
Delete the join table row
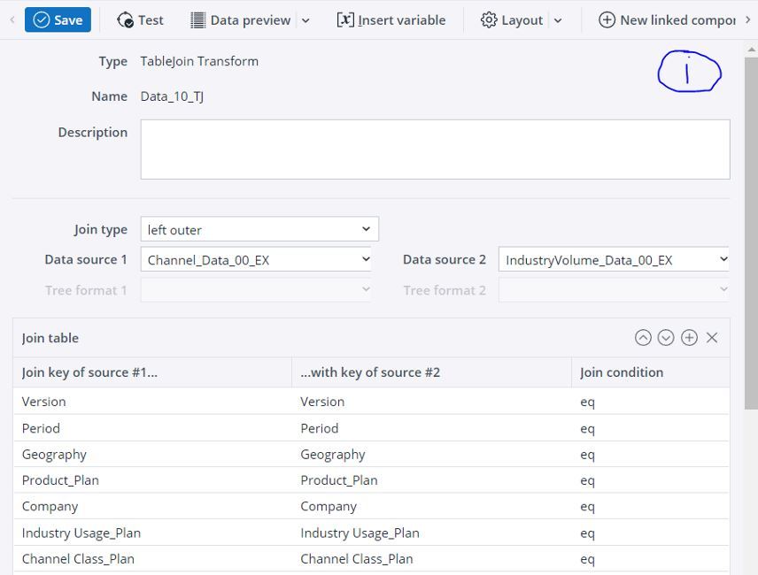(712, 338)
